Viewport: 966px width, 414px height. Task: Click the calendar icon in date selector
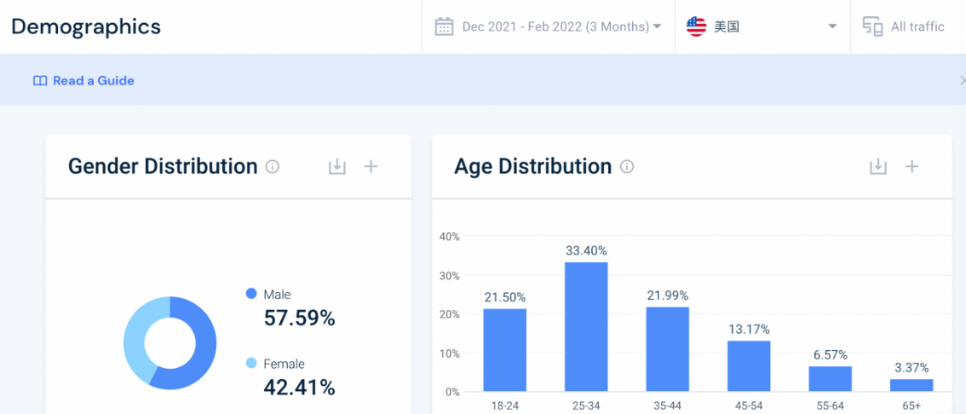[x=444, y=26]
